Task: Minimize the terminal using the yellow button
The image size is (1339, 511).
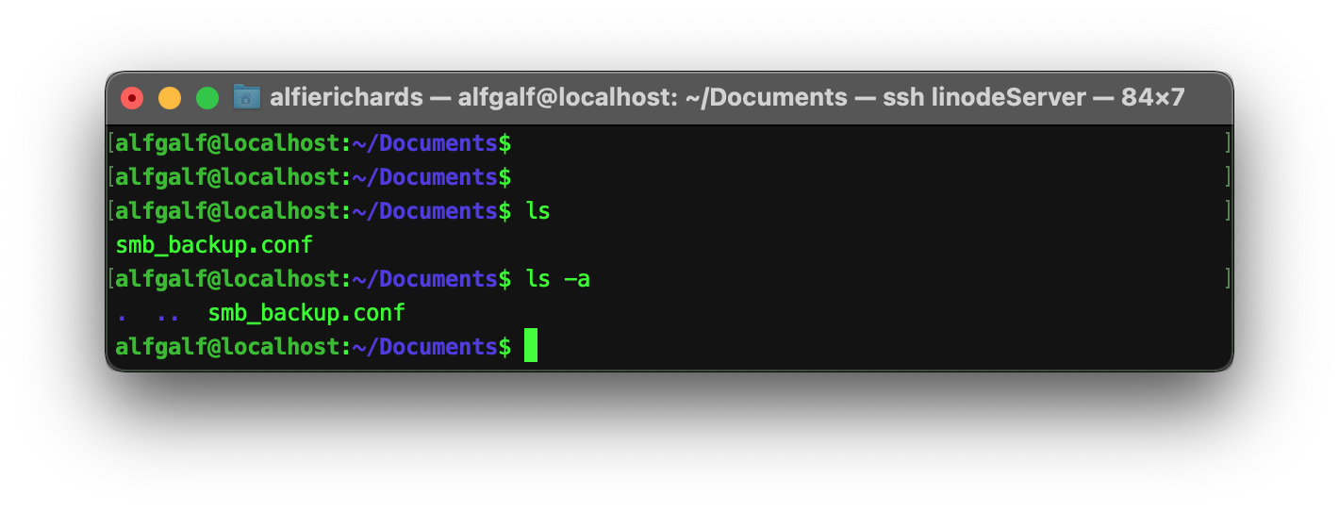Action: 170,97
